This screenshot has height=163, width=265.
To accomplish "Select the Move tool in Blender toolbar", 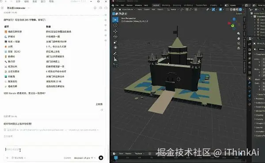I will point(115,31).
